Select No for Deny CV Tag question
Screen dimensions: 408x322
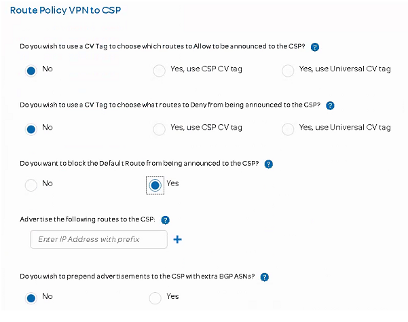(31, 129)
